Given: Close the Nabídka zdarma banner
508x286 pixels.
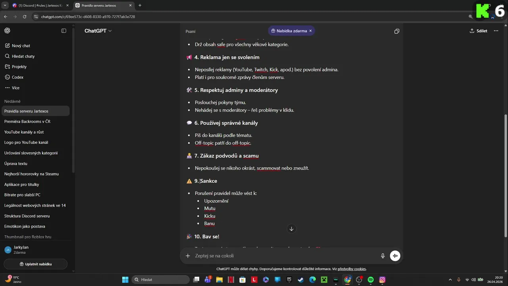Looking at the screenshot, I should 310,31.
